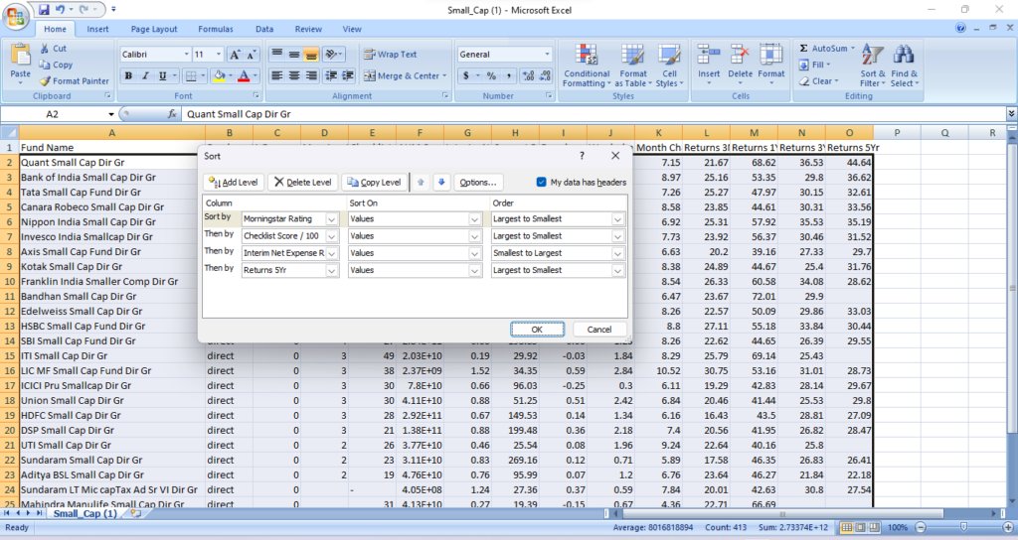Center cell contents horizontally
This screenshot has width=1018, height=540.
(x=294, y=75)
